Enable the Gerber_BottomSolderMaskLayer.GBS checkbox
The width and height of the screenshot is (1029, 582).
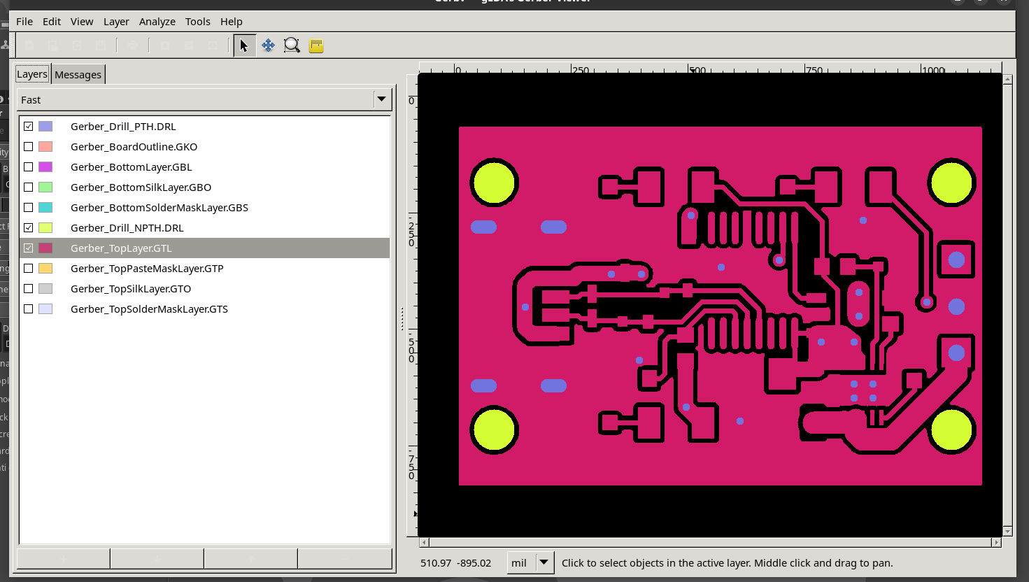[x=29, y=208]
